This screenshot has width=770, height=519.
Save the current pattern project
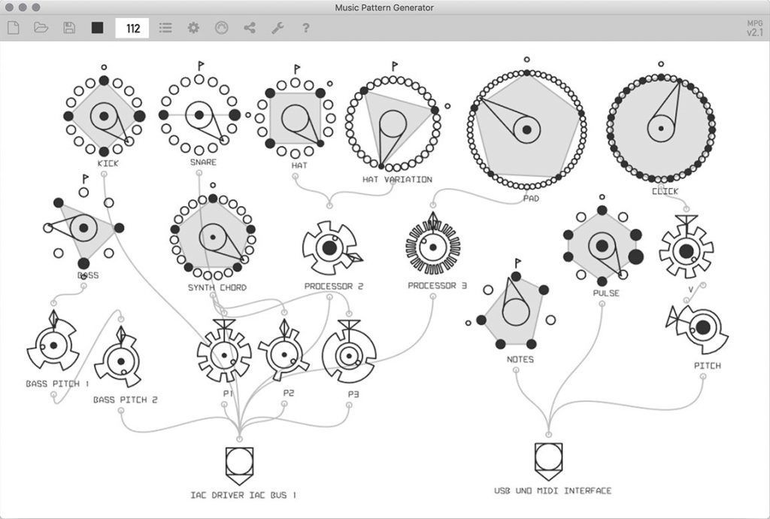69,27
